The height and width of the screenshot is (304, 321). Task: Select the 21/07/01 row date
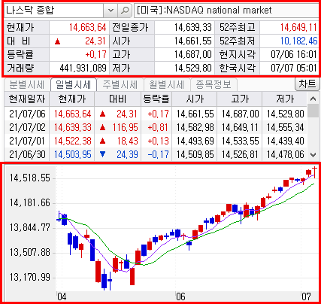[27, 141]
